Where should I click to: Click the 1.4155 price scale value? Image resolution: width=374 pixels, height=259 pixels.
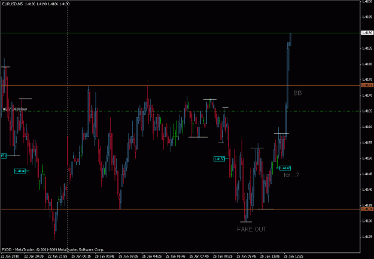[x=367, y=142]
